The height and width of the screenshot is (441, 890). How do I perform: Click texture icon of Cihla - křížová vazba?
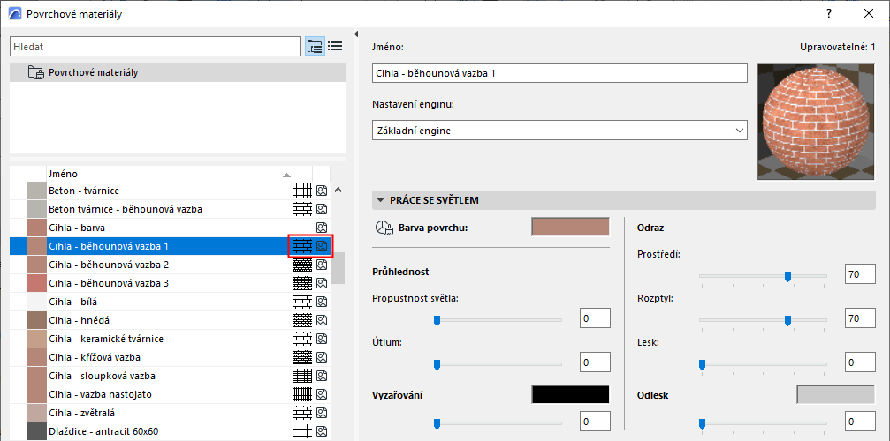322,357
